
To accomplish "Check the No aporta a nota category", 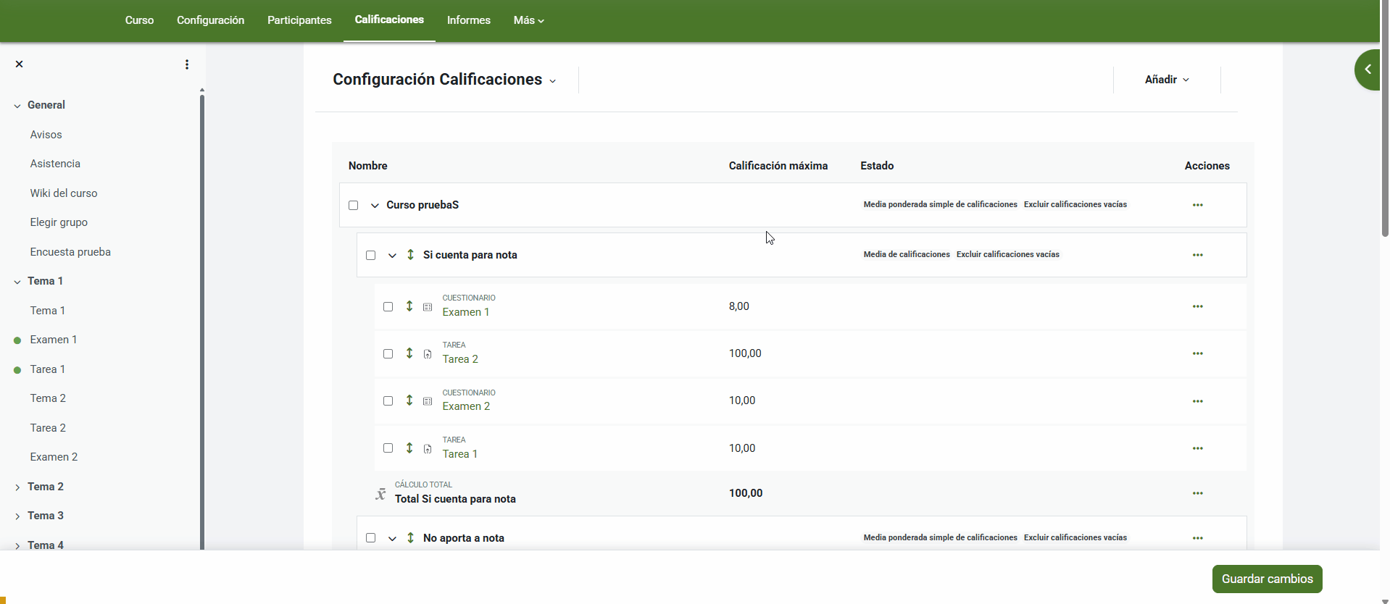I will [371, 538].
